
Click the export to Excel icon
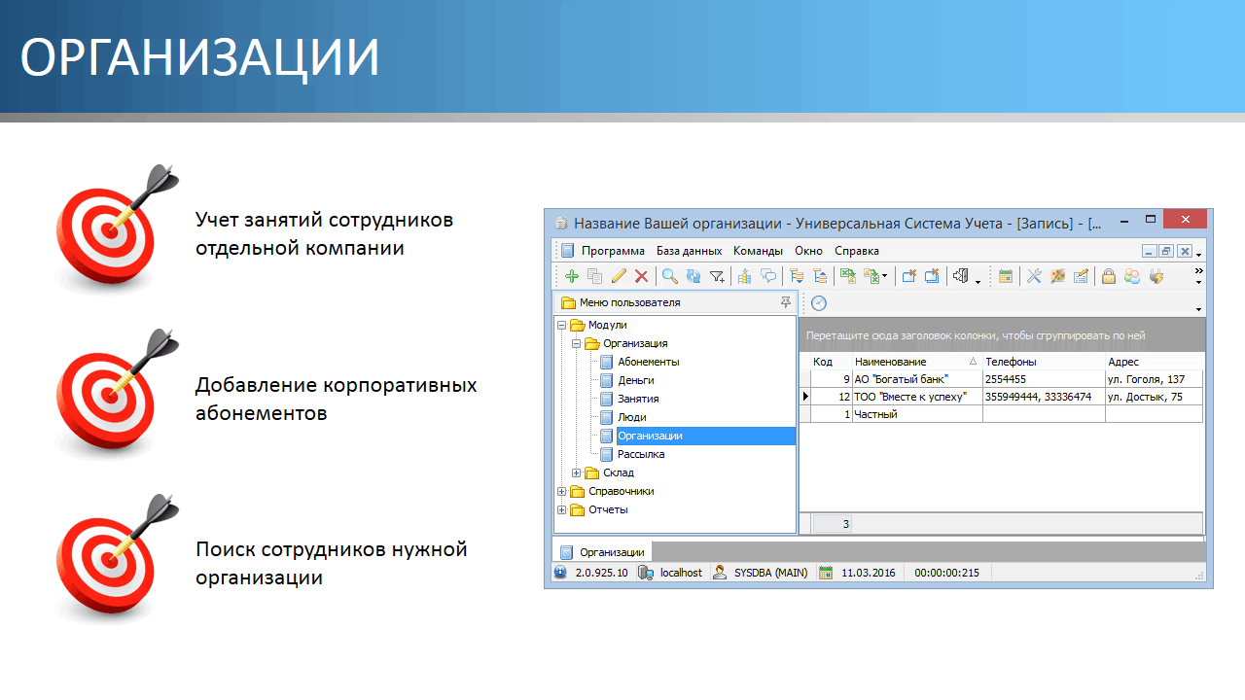tap(847, 276)
